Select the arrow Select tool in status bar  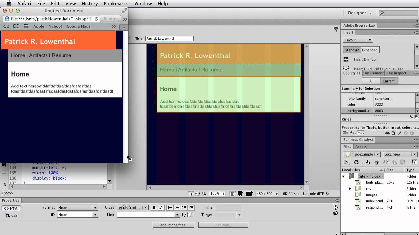pyautogui.click(x=191, y=194)
